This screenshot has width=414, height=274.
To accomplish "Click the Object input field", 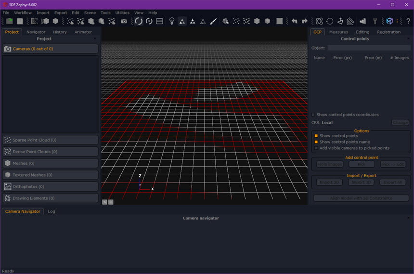I will (369, 48).
